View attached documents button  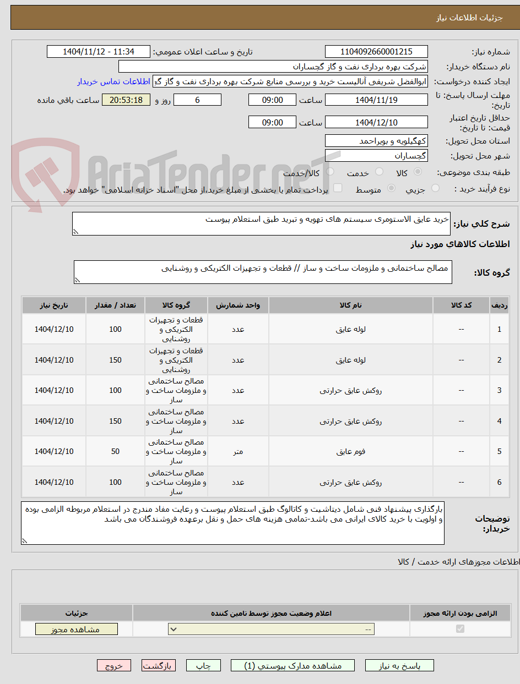pos(293,666)
